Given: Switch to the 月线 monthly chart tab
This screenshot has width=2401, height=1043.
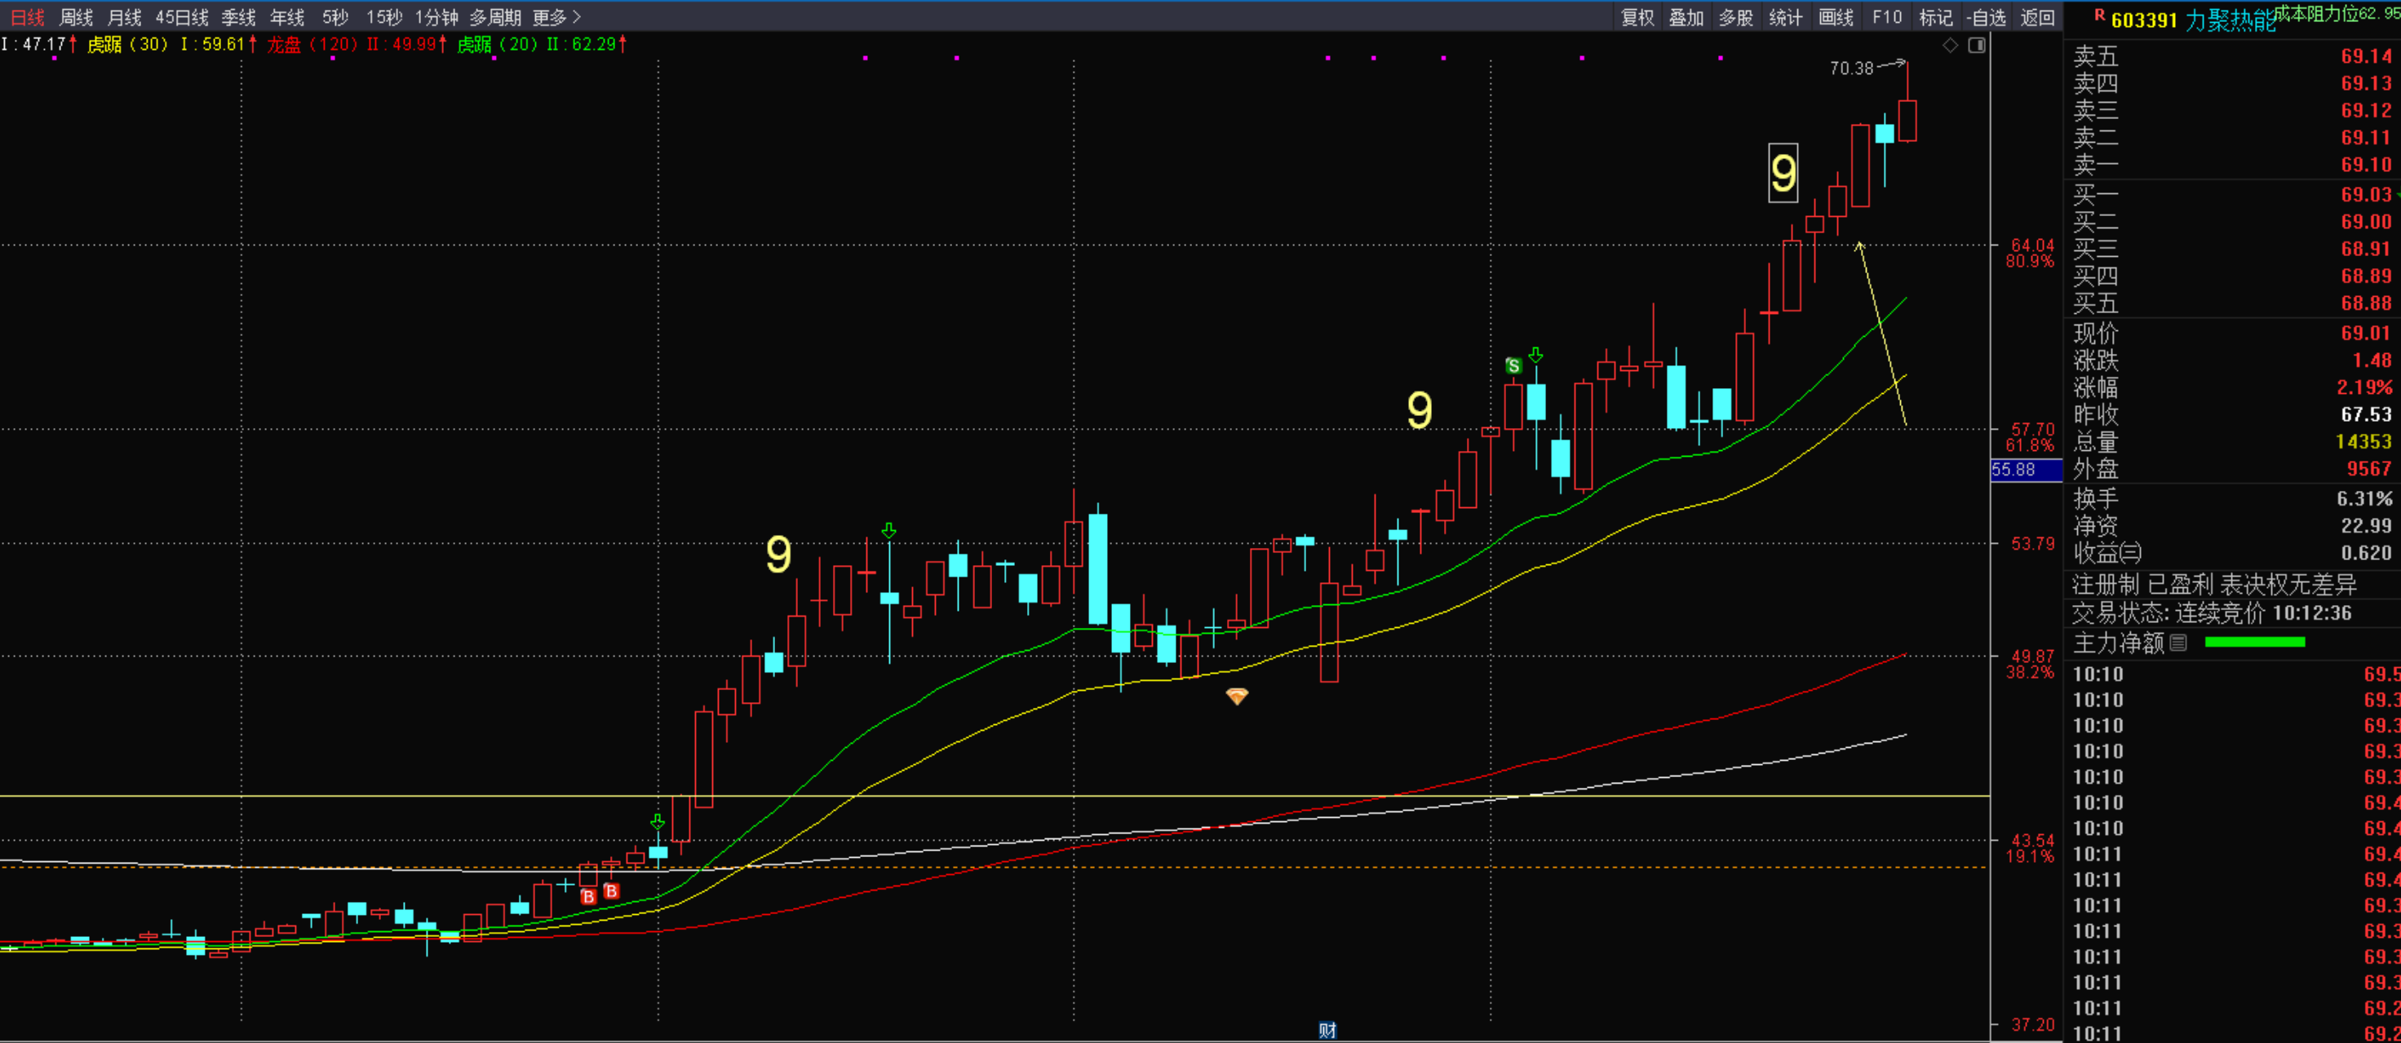Looking at the screenshot, I should pos(124,17).
